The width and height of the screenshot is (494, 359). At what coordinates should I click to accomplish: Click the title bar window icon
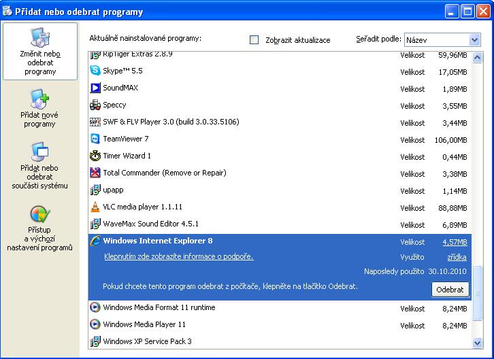(x=7, y=11)
